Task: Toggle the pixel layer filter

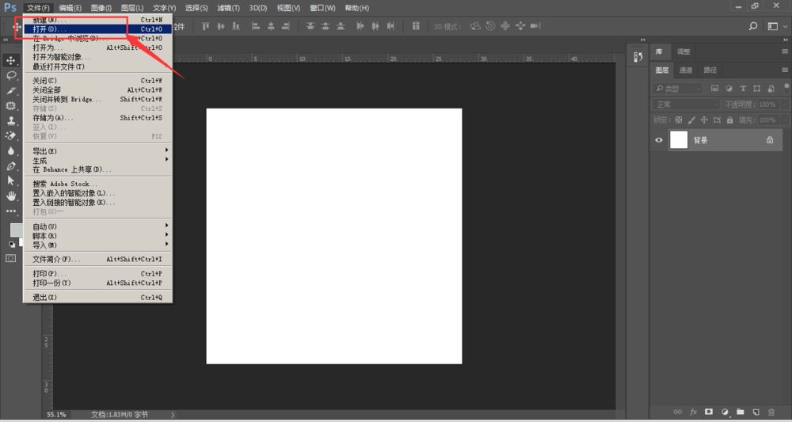Action: 714,89
